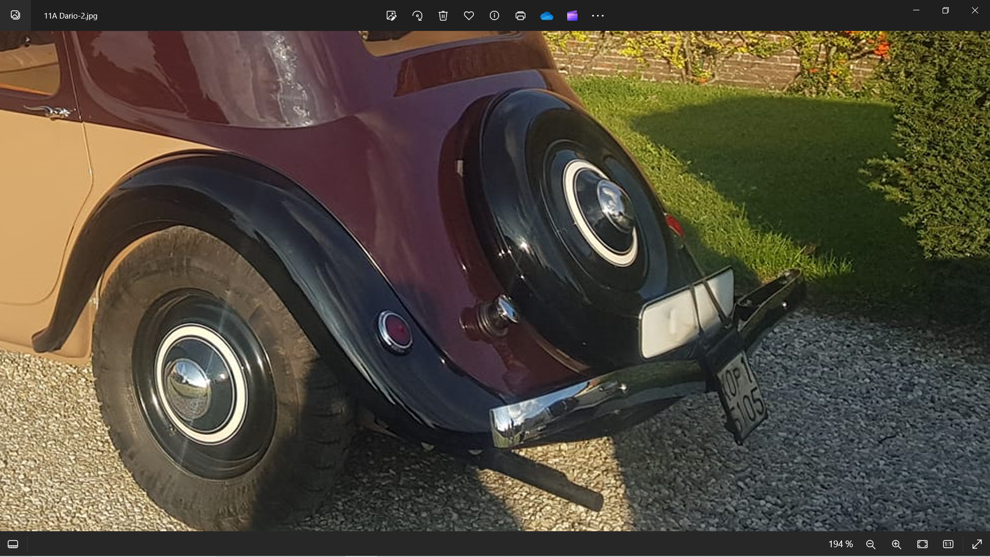990x557 pixels.
Task: Print the current photo
Action: (520, 15)
